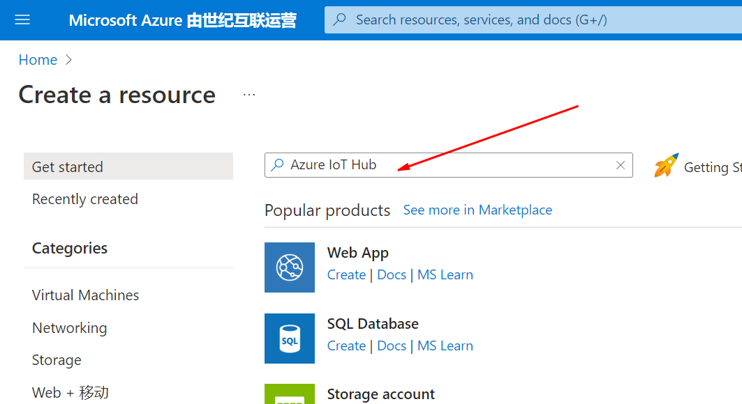Focus the Search resources, services, and docs field
This screenshot has height=404, width=742.
pyautogui.click(x=533, y=20)
